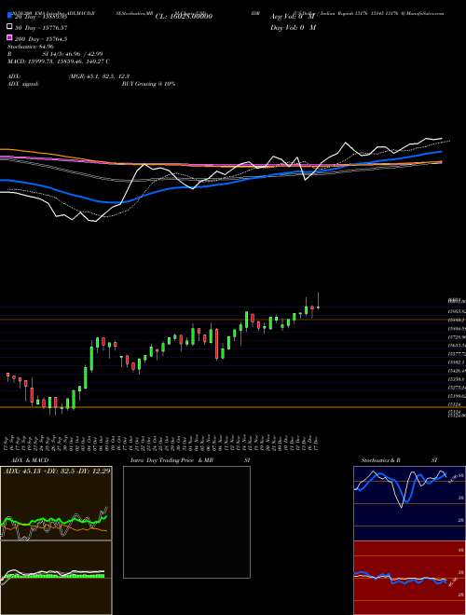466x615 pixels.
Task: Click the upper orange resistance line
Action: [x=233, y=320]
